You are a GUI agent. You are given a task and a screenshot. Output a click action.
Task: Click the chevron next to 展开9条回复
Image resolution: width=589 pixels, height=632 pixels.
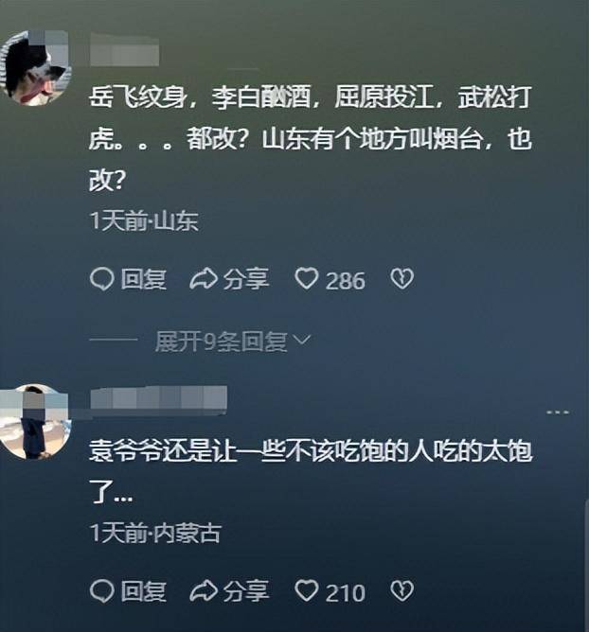tap(302, 340)
